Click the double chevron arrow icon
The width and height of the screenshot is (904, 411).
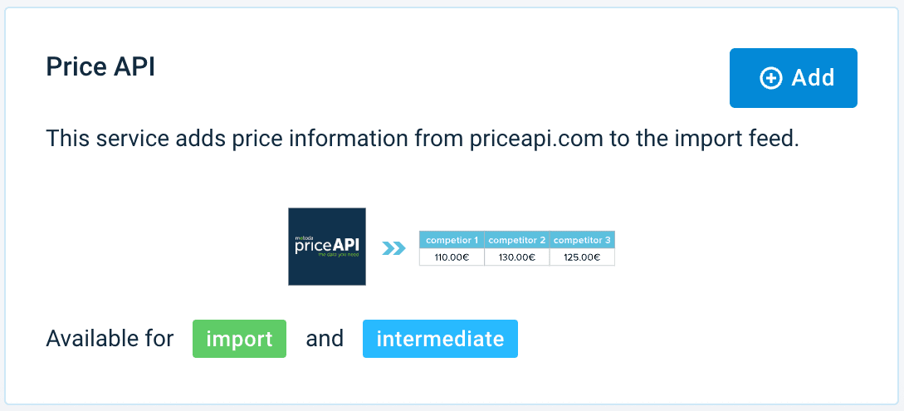click(x=393, y=247)
